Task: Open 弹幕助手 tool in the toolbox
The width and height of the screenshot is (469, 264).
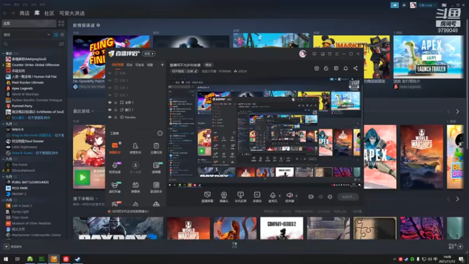Action: click(x=114, y=148)
